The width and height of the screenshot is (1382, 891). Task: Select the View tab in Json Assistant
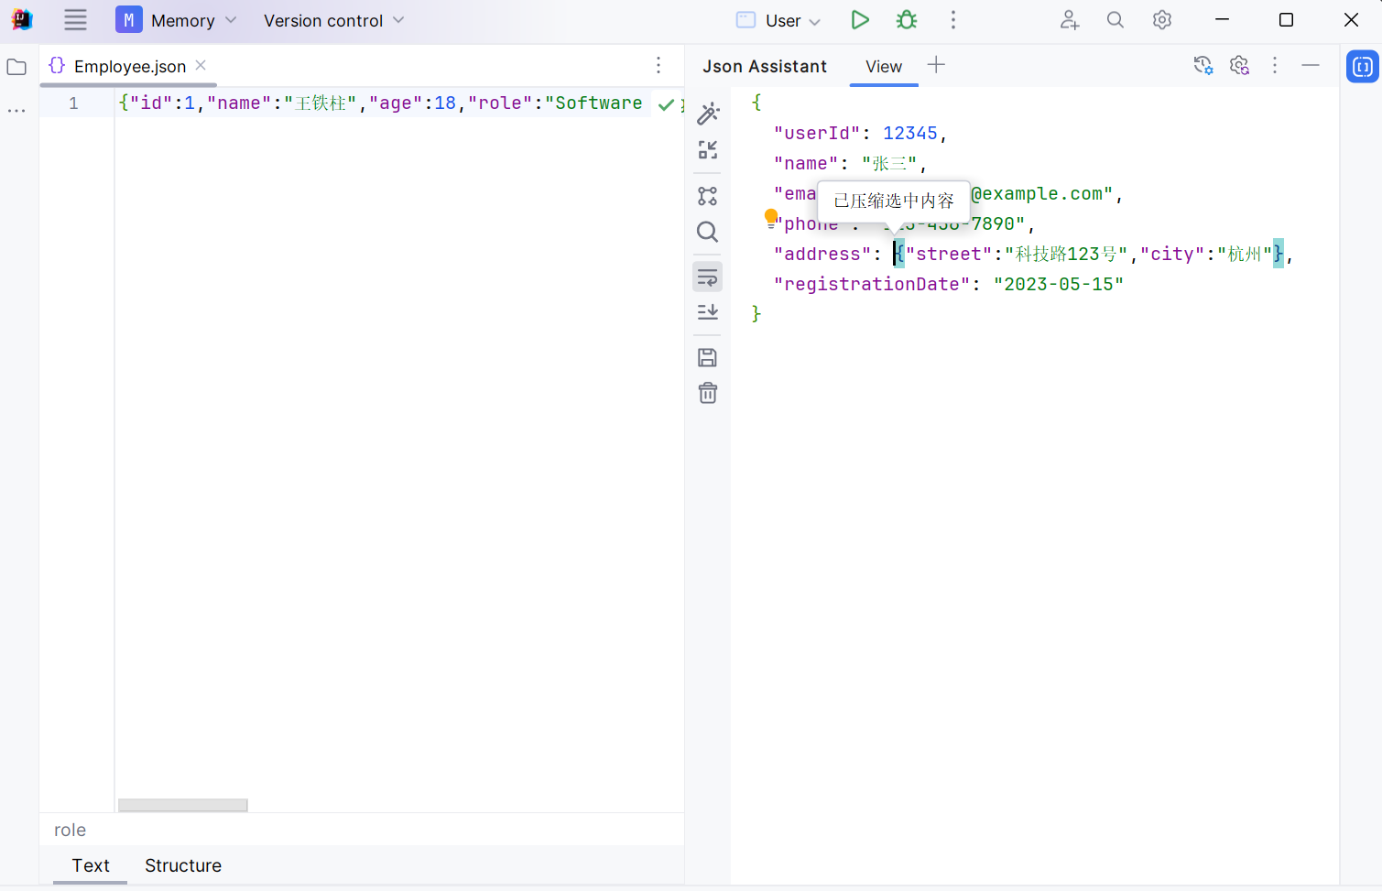(x=884, y=67)
